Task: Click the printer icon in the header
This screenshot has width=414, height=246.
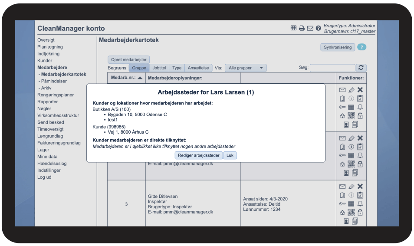Action: click(x=302, y=28)
